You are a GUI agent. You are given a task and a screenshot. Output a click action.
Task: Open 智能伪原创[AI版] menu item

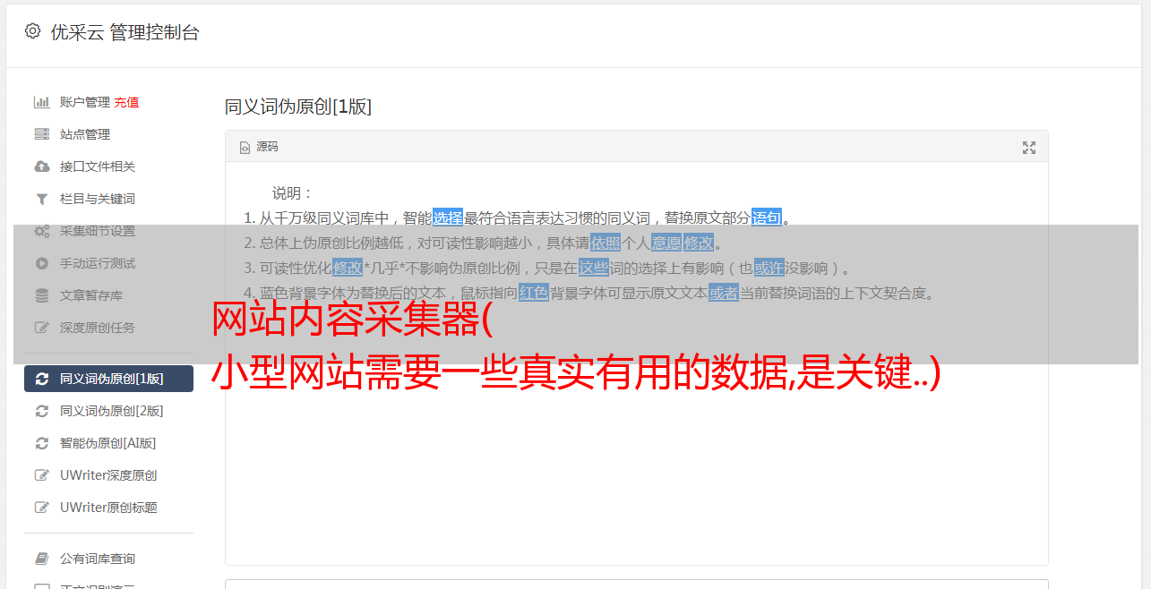[x=108, y=443]
